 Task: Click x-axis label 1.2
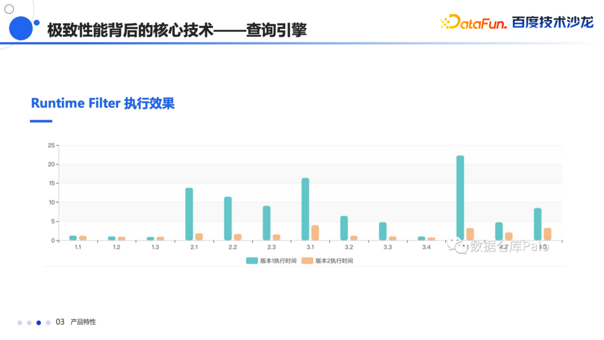[116, 247]
